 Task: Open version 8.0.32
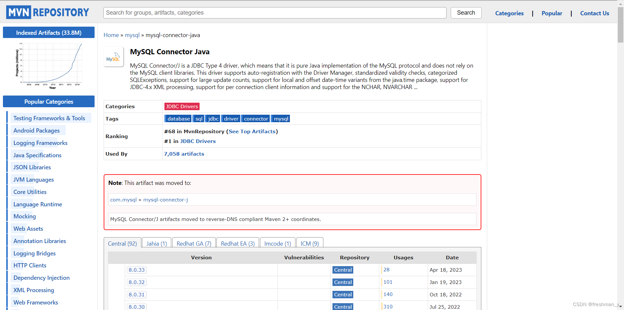[x=136, y=282]
